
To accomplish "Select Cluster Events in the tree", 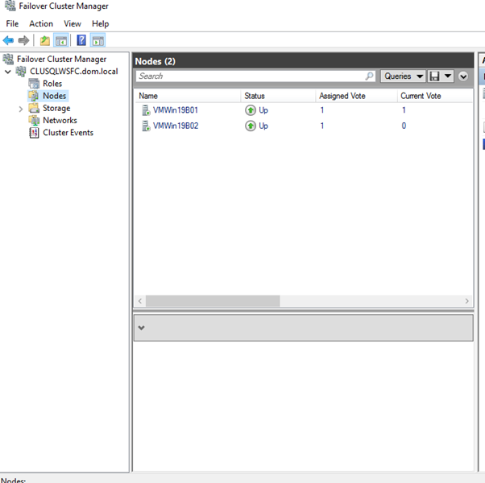I will (68, 133).
